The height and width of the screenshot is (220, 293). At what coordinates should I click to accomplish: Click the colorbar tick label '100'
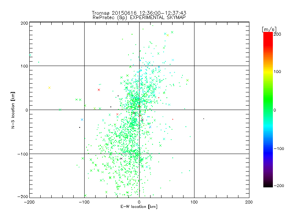click(277, 71)
